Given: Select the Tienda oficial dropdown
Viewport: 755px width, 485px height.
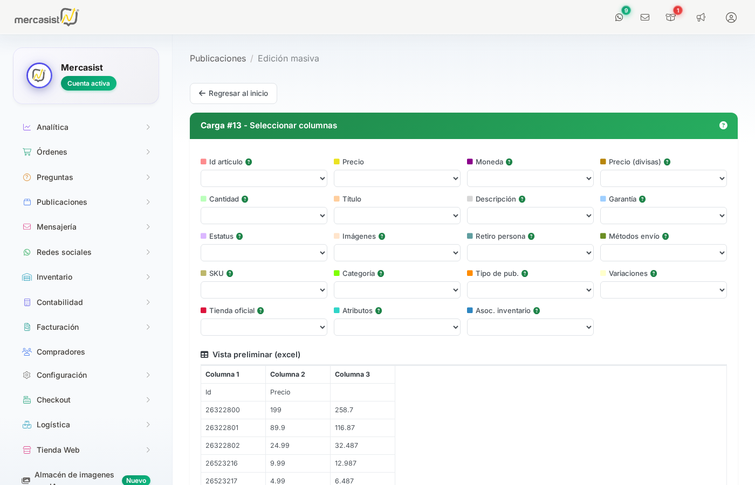Looking at the screenshot, I should [x=264, y=327].
